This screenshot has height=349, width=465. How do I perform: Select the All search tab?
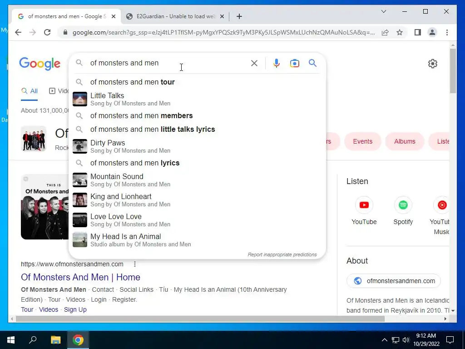tap(30, 91)
